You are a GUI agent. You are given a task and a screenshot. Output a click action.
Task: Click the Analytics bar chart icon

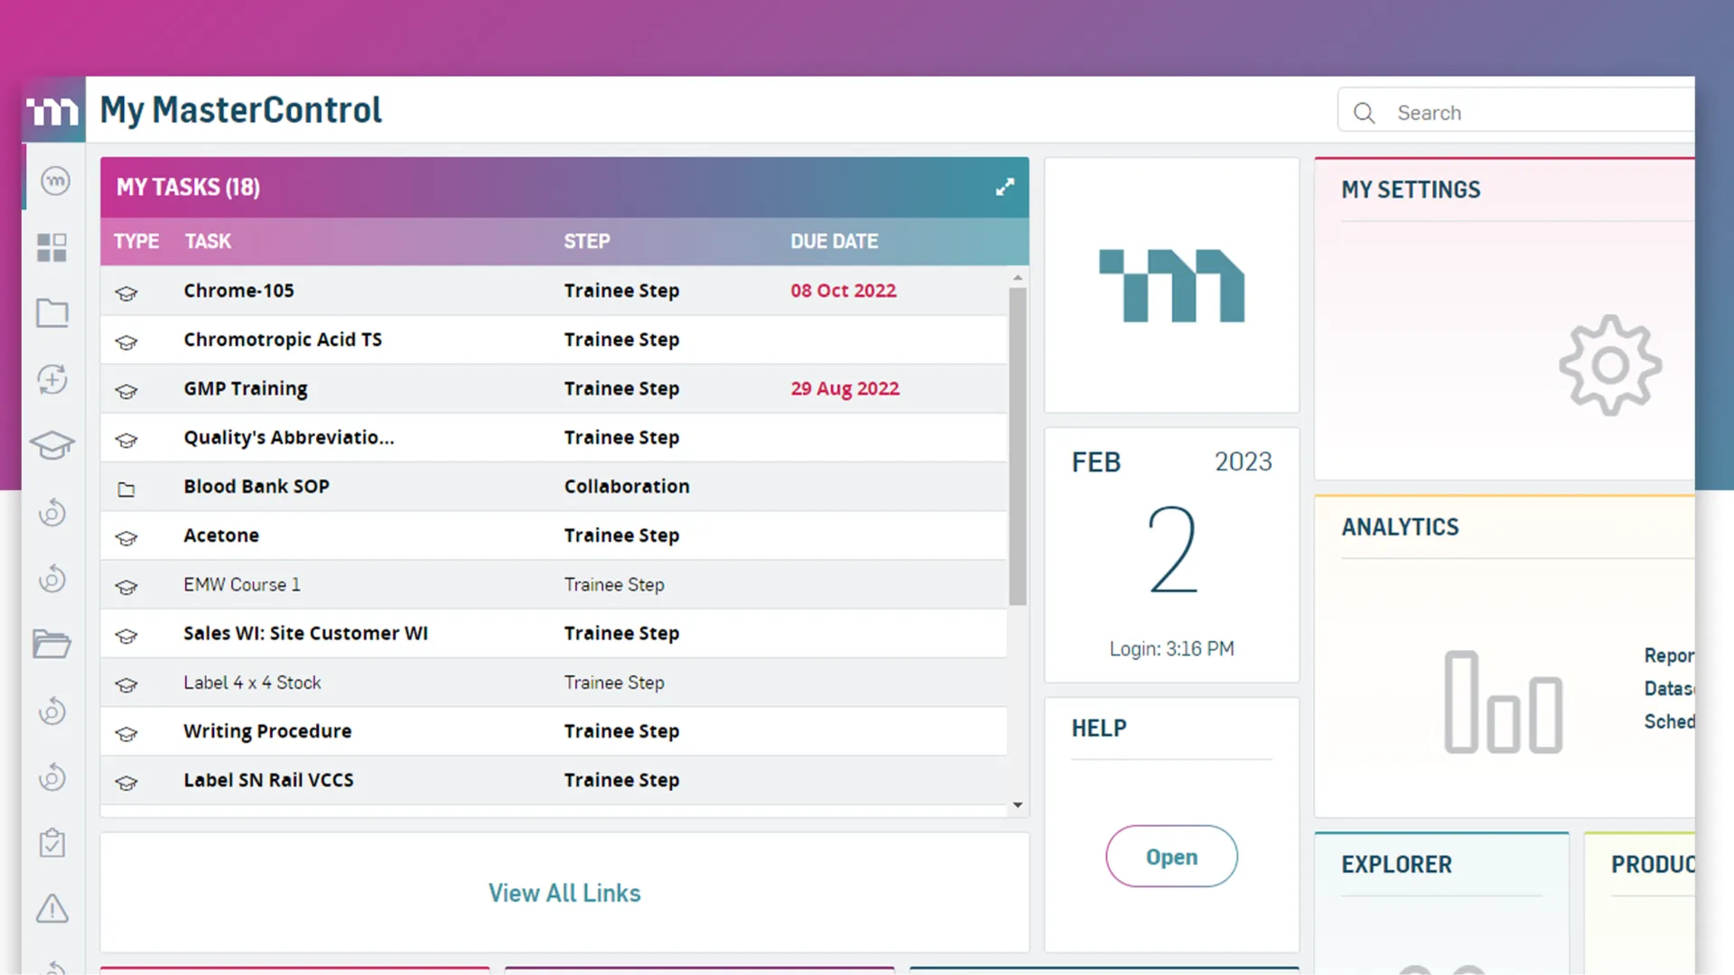pos(1504,701)
